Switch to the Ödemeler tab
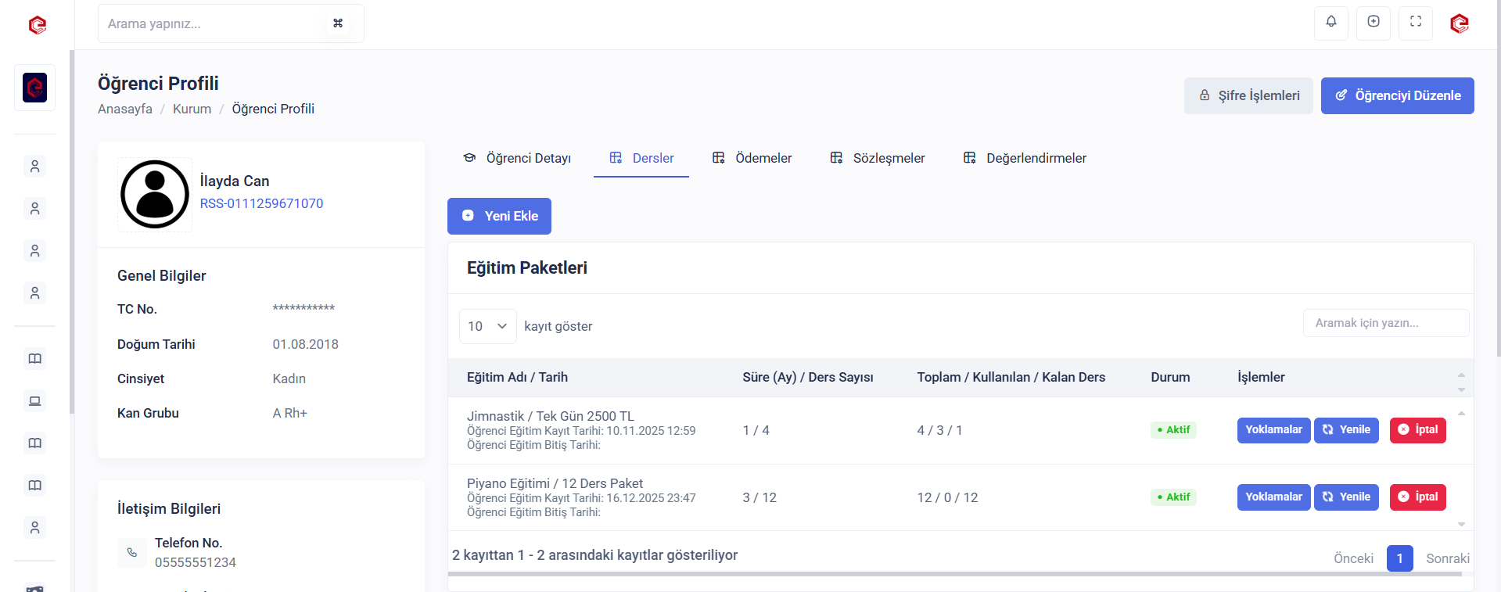Screen dimensions: 1501x592 [752, 158]
